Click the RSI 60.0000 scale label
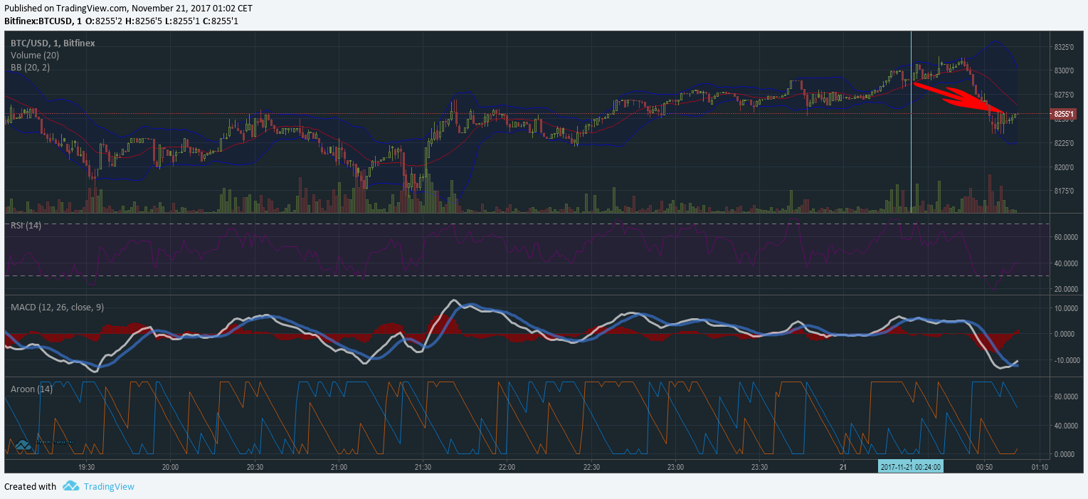Image resolution: width=1088 pixels, height=499 pixels. pos(1067,237)
